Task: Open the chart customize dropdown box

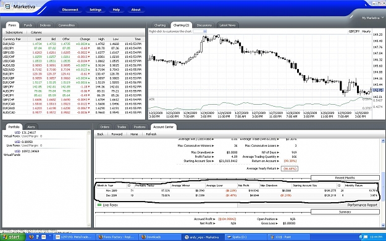Action: 199,31
